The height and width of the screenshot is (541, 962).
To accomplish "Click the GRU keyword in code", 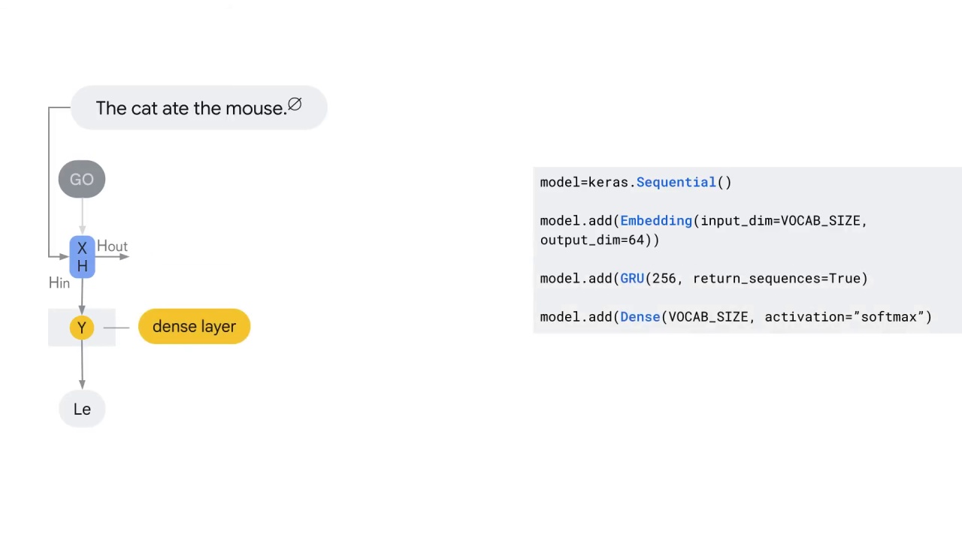I will [632, 279].
